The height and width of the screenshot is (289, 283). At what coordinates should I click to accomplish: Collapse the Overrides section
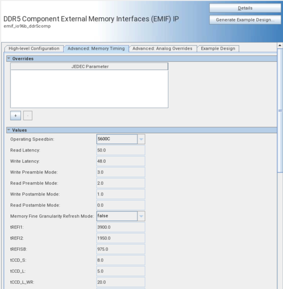tap(9, 59)
